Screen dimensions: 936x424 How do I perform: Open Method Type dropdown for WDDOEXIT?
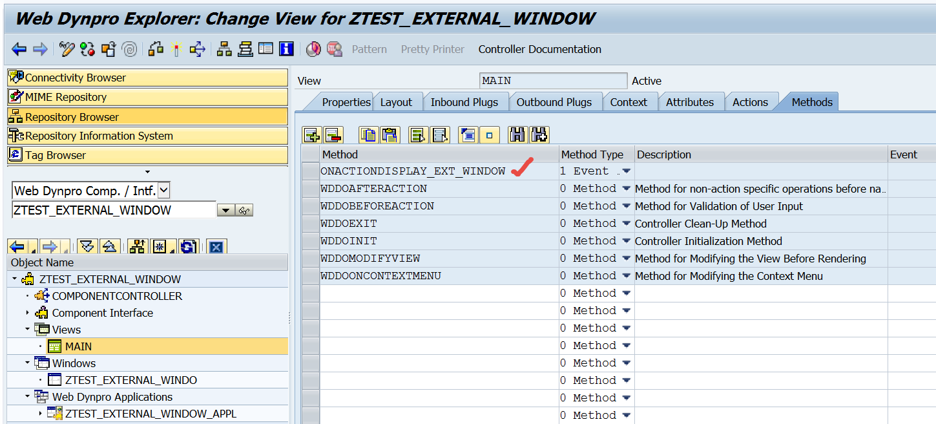[x=626, y=224]
